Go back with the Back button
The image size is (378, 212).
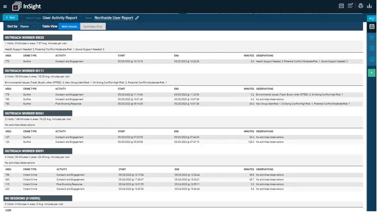tap(10, 18)
